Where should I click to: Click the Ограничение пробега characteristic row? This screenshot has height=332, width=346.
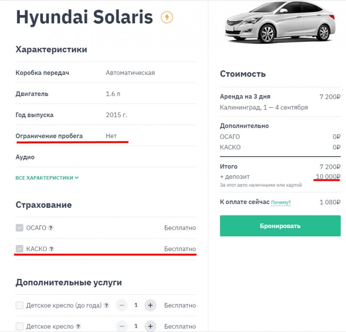click(106, 136)
